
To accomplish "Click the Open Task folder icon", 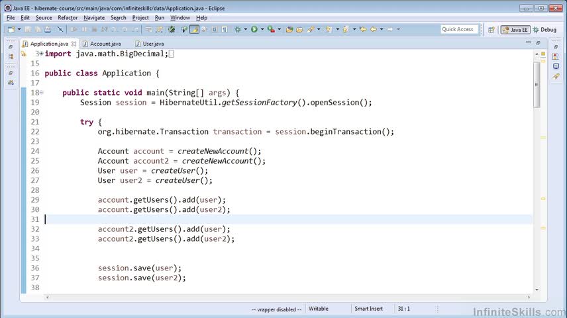I will [x=299, y=29].
